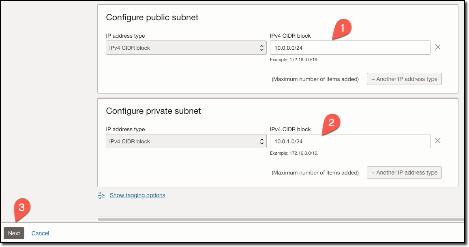Cancel the subnet configuration
This screenshot has width=469, height=247.
(x=40, y=233)
